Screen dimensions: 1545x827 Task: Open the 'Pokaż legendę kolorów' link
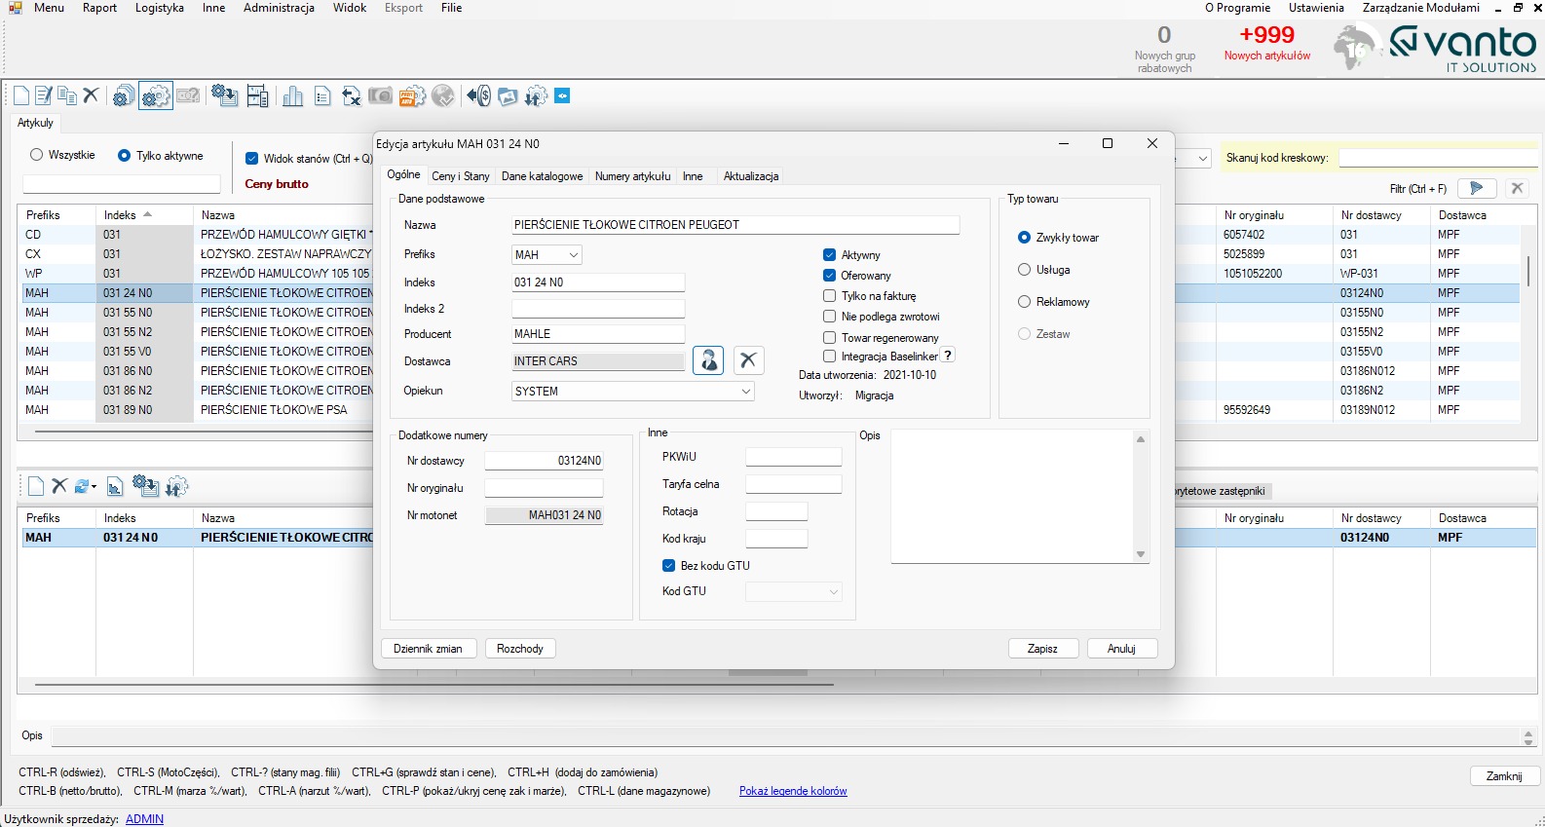[x=792, y=791]
